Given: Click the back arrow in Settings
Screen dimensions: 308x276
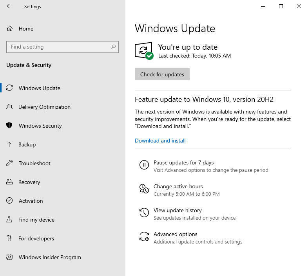Looking at the screenshot, I should (9, 6).
